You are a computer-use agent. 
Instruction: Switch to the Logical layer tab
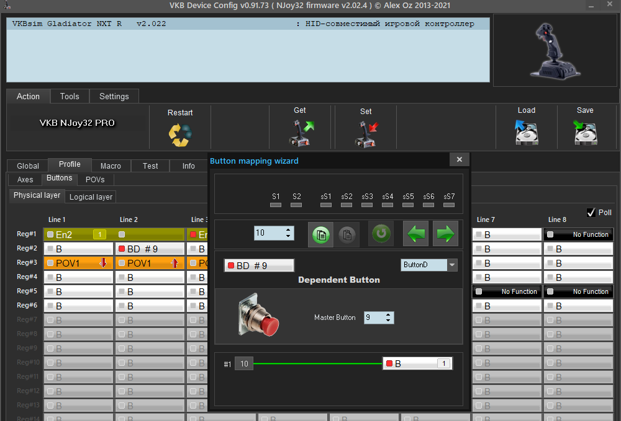pos(91,197)
